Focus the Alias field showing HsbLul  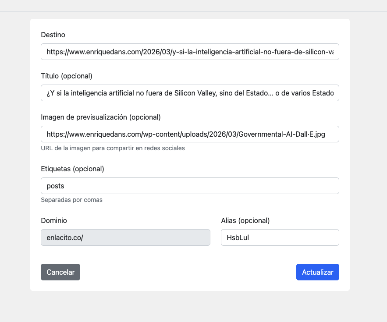point(280,237)
